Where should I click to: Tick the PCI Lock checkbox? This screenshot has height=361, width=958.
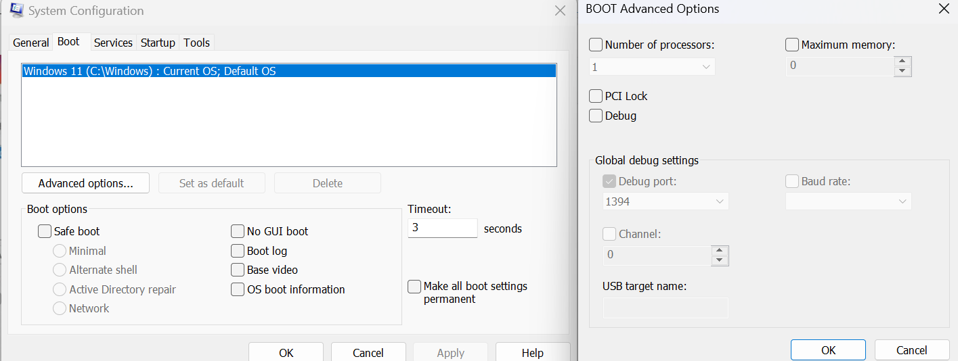[x=596, y=96]
